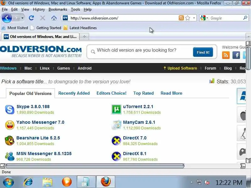Show hidden tray icons arrow
Screen dimensions: 251x188
[x=192, y=182]
